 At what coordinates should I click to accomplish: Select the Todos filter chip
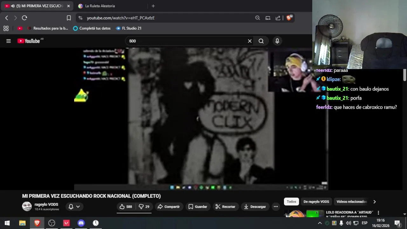tap(291, 202)
